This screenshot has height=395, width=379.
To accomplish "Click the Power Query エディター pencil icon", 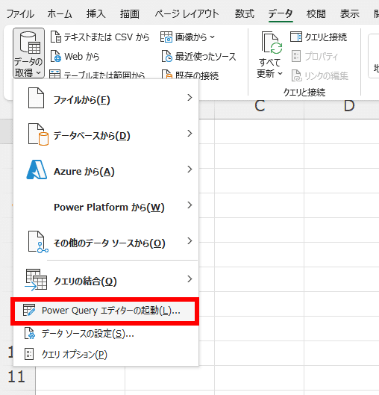I will coord(29,310).
